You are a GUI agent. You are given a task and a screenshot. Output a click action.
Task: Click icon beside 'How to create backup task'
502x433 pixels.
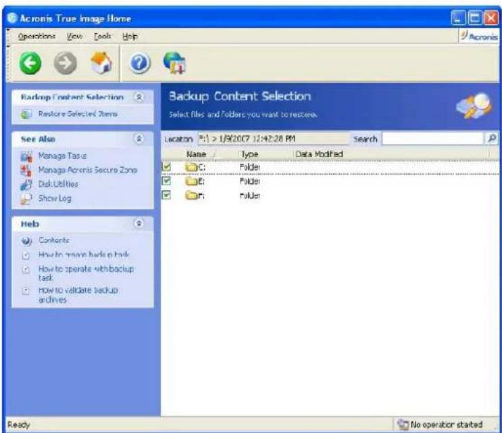coord(26,255)
